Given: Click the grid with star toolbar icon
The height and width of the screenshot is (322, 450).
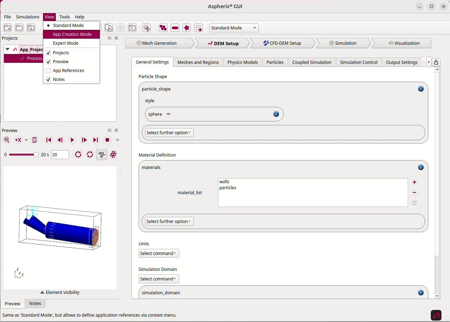Looking at the screenshot, I should coord(198,28).
